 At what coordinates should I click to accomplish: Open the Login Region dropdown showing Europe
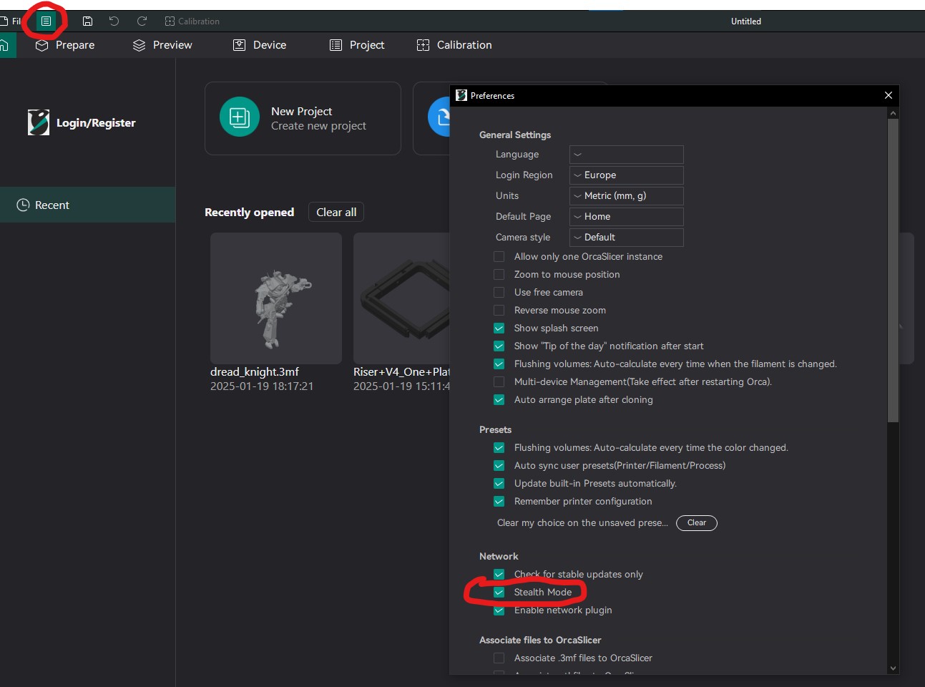click(627, 175)
